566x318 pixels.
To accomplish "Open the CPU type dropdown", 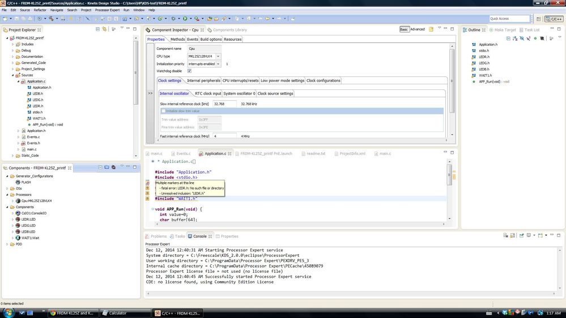I will [218, 56].
